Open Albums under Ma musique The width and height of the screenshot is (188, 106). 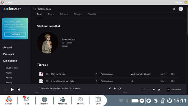9,78
